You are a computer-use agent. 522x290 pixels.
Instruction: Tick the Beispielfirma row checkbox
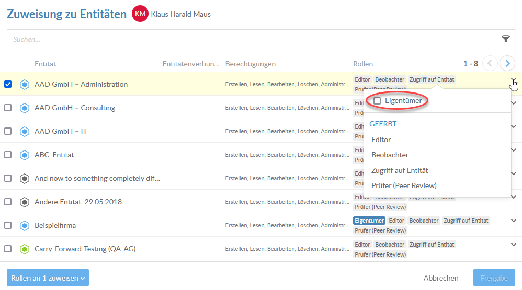pos(8,225)
